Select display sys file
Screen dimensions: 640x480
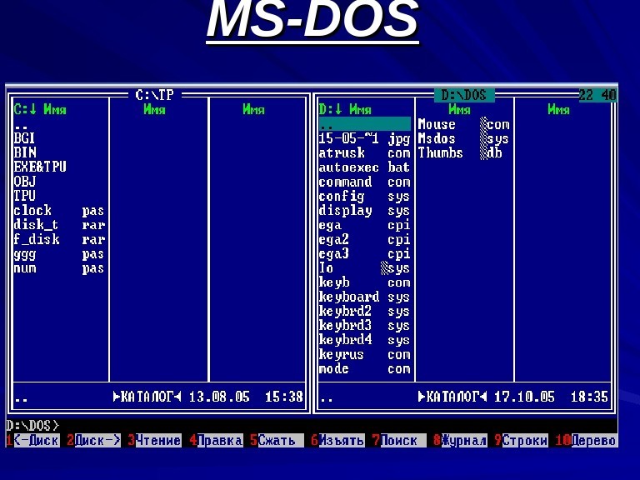click(364, 210)
